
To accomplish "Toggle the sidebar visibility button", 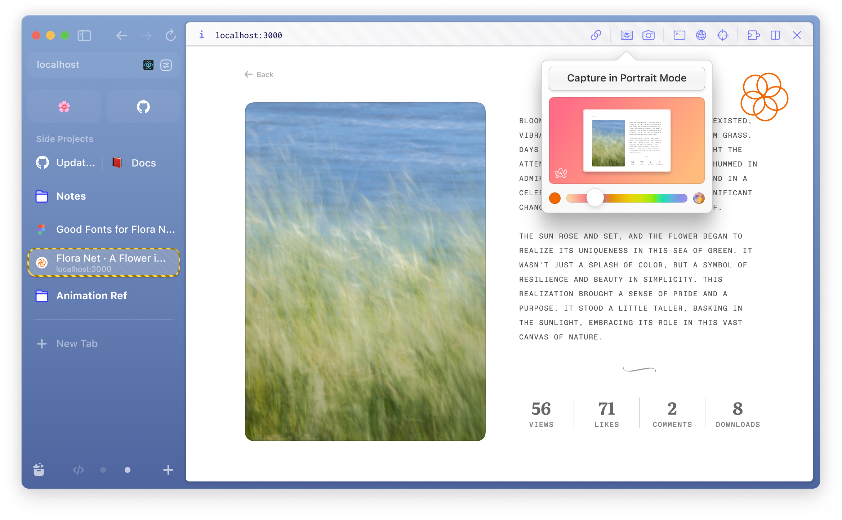I will 84,35.
